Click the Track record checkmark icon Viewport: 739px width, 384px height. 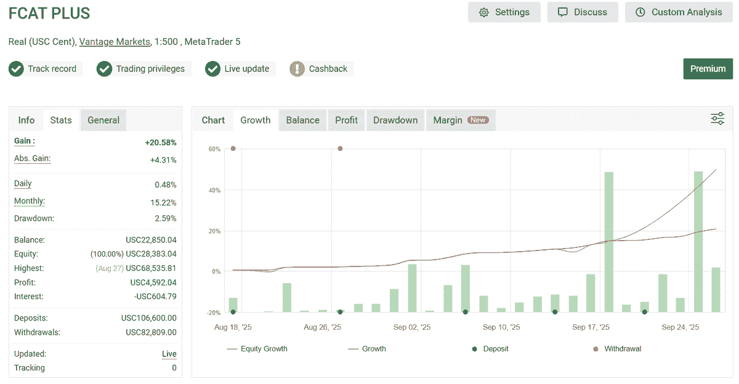[17, 69]
